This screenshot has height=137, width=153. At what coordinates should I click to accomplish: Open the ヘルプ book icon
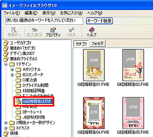(91, 30)
